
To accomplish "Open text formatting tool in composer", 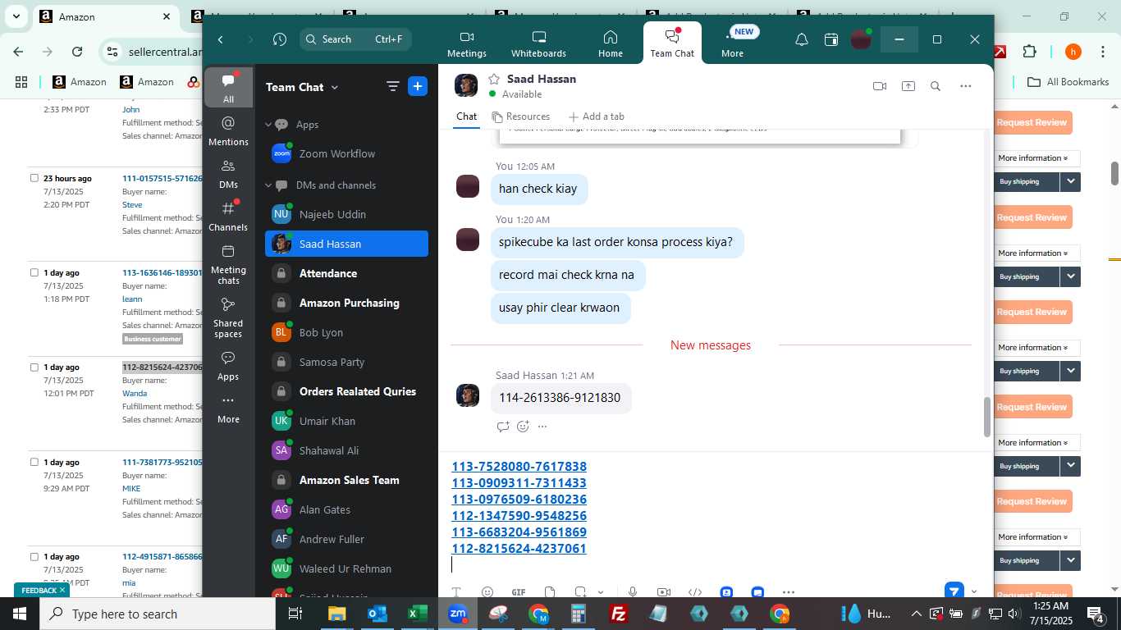I will [x=456, y=592].
